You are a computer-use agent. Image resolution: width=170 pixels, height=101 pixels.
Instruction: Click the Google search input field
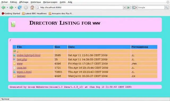coord(151,7)
